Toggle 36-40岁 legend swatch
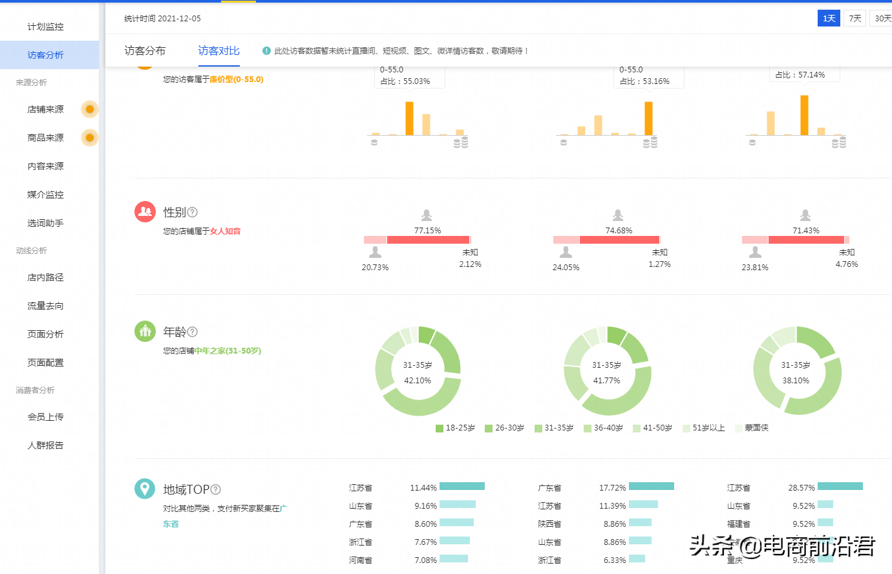892x574 pixels. pos(588,428)
